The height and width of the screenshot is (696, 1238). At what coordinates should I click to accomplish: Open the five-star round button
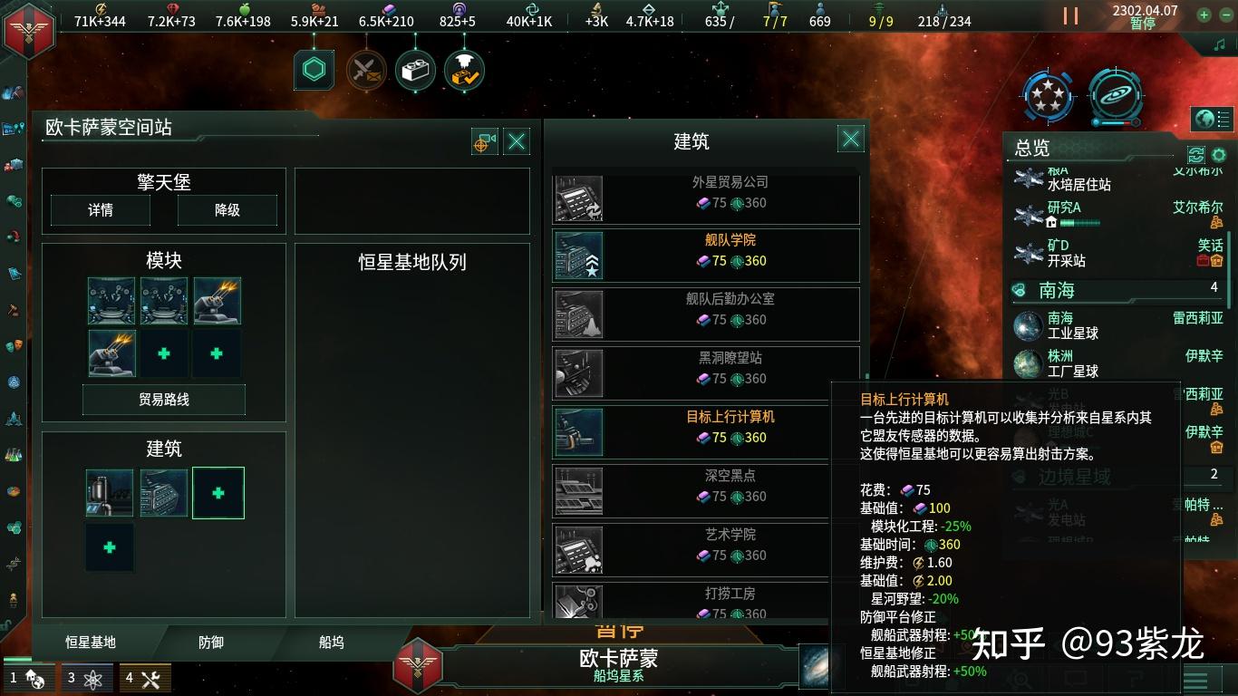(1049, 97)
